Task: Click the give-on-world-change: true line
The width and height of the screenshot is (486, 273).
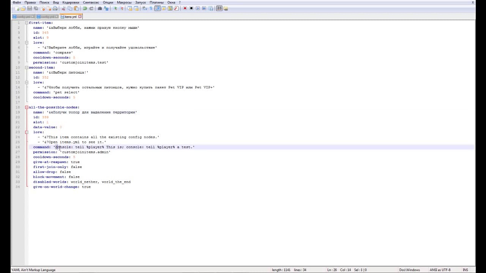Action: tap(62, 187)
